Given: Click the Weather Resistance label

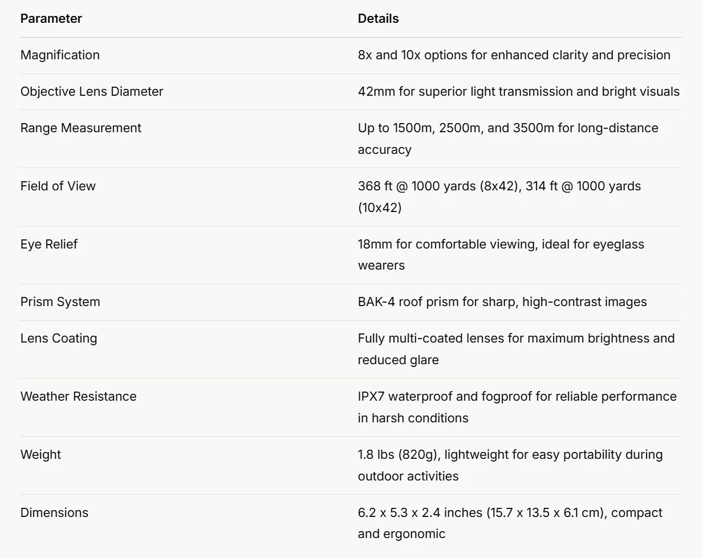Looking at the screenshot, I should 79,396.
